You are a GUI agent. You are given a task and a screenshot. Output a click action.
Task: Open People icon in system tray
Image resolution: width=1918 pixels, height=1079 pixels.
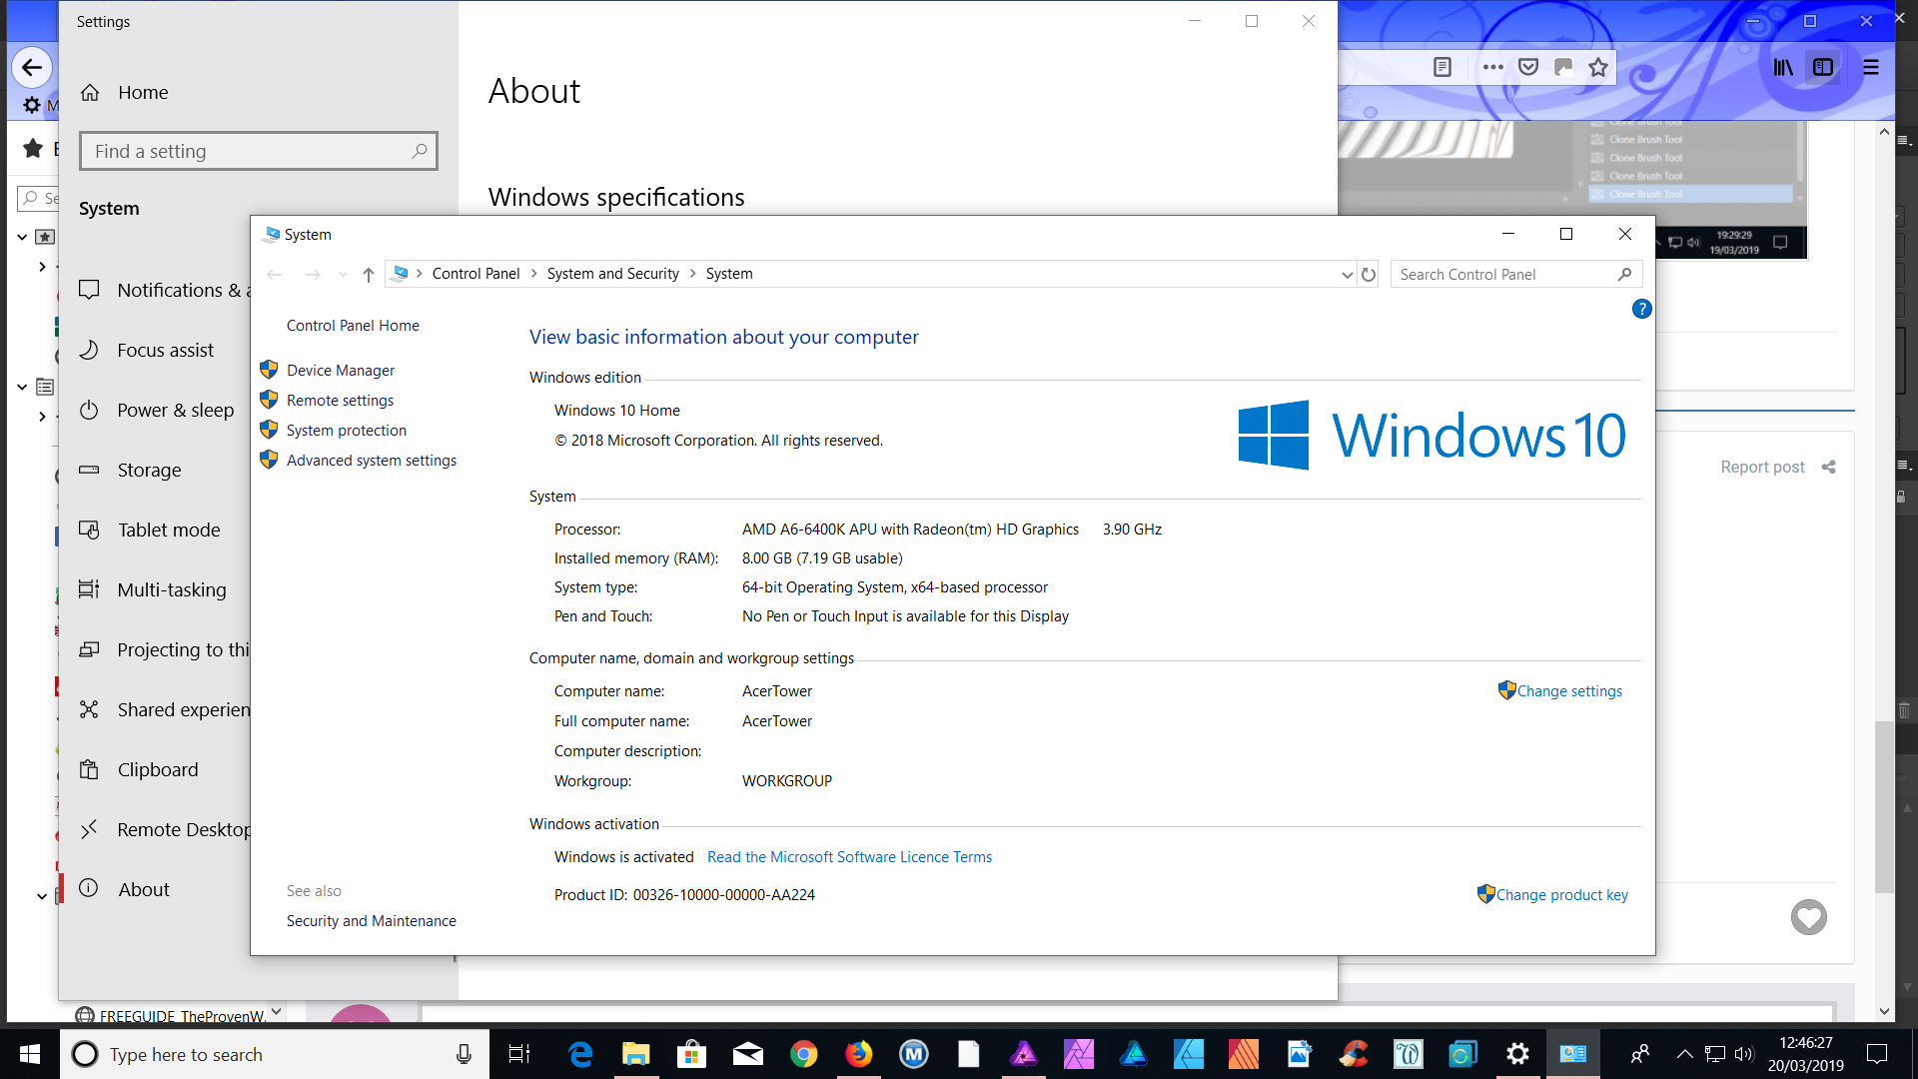pos(1639,1054)
